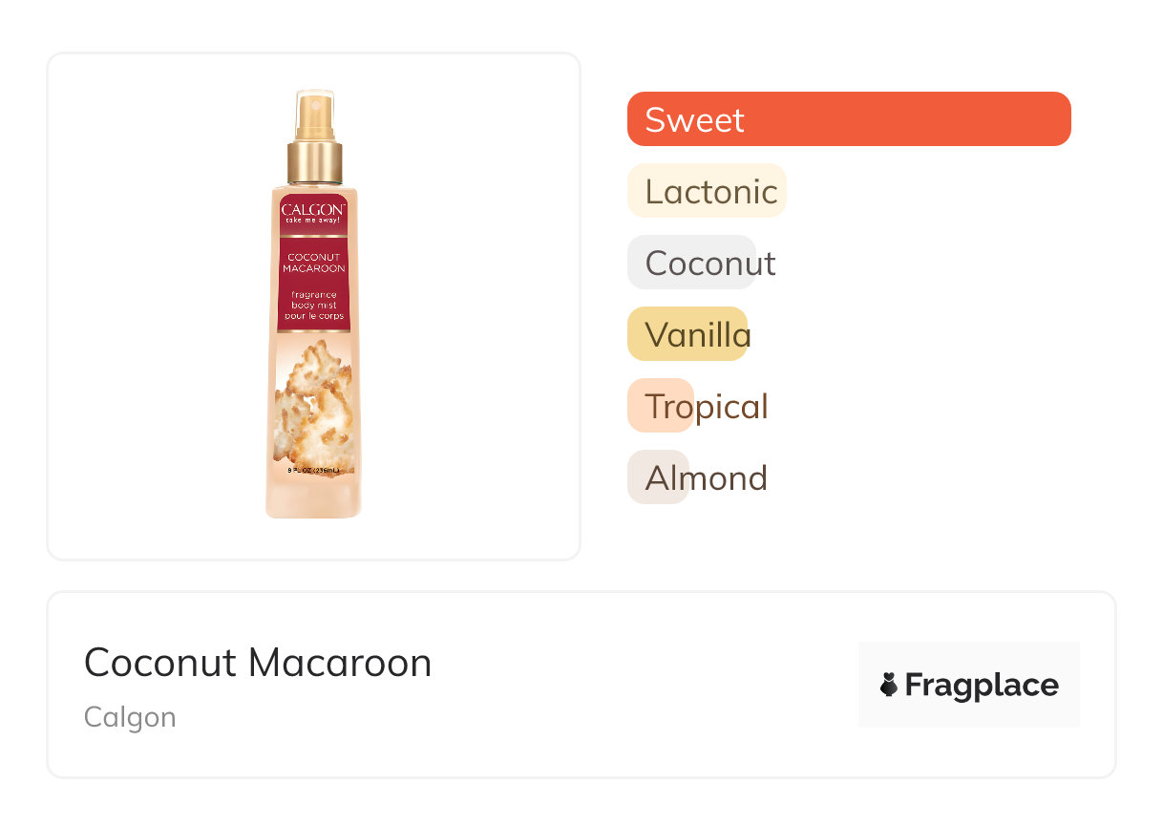Select the Lactonic accord bar

click(x=707, y=191)
